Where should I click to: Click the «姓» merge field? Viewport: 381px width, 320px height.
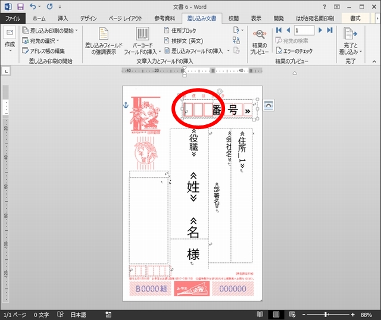click(193, 187)
